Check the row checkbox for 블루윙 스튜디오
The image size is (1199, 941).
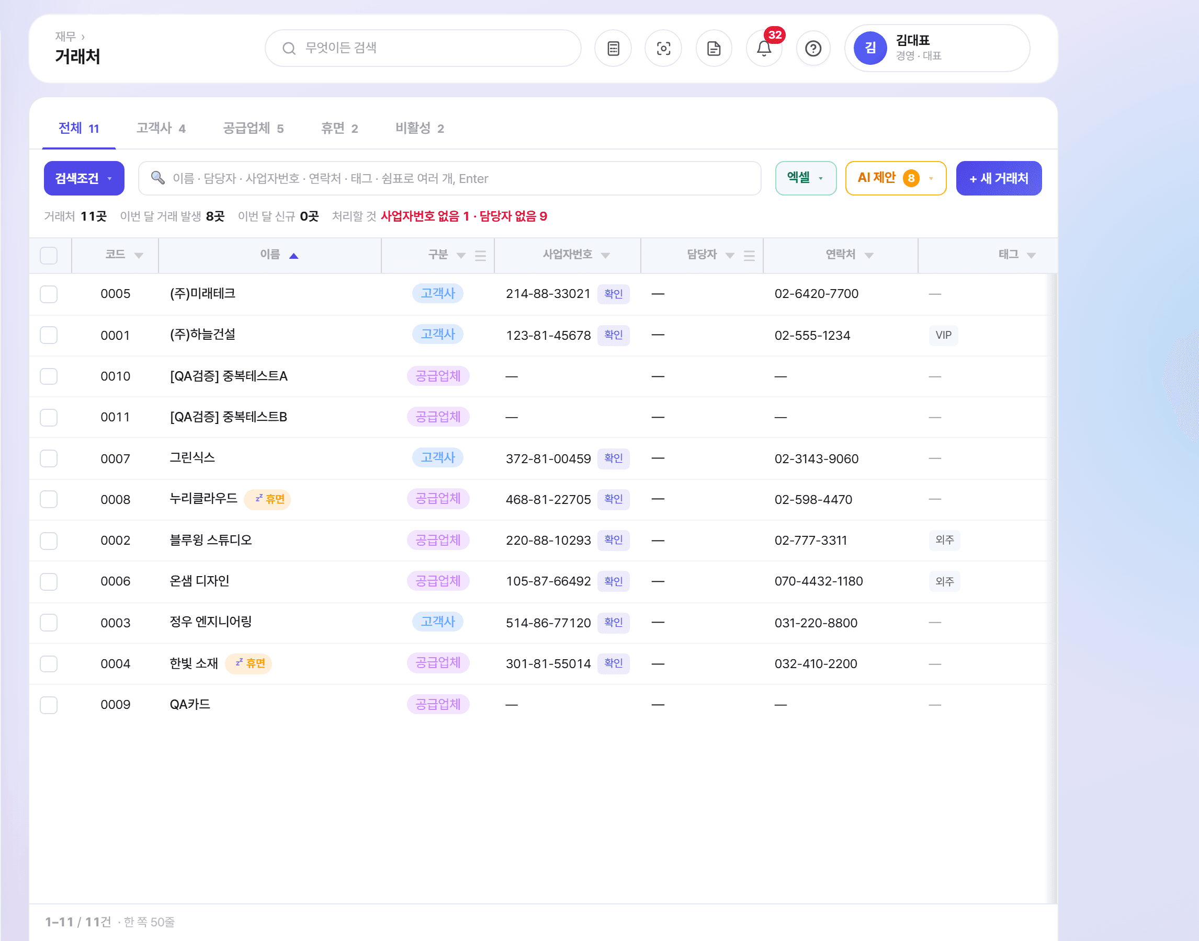point(49,541)
